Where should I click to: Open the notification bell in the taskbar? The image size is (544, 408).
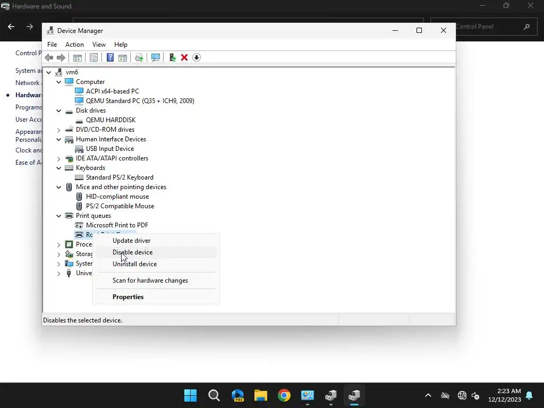530,395
